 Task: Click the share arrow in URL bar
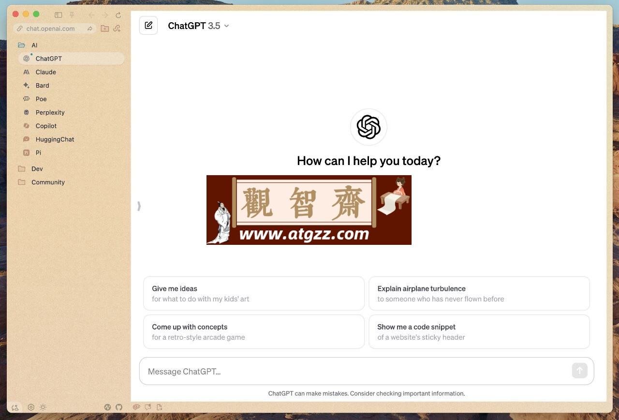point(90,29)
